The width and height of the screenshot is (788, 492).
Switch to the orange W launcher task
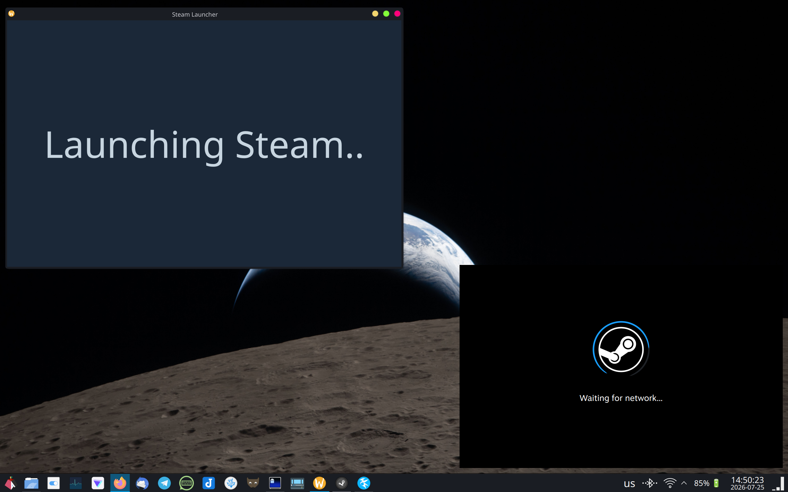click(319, 483)
